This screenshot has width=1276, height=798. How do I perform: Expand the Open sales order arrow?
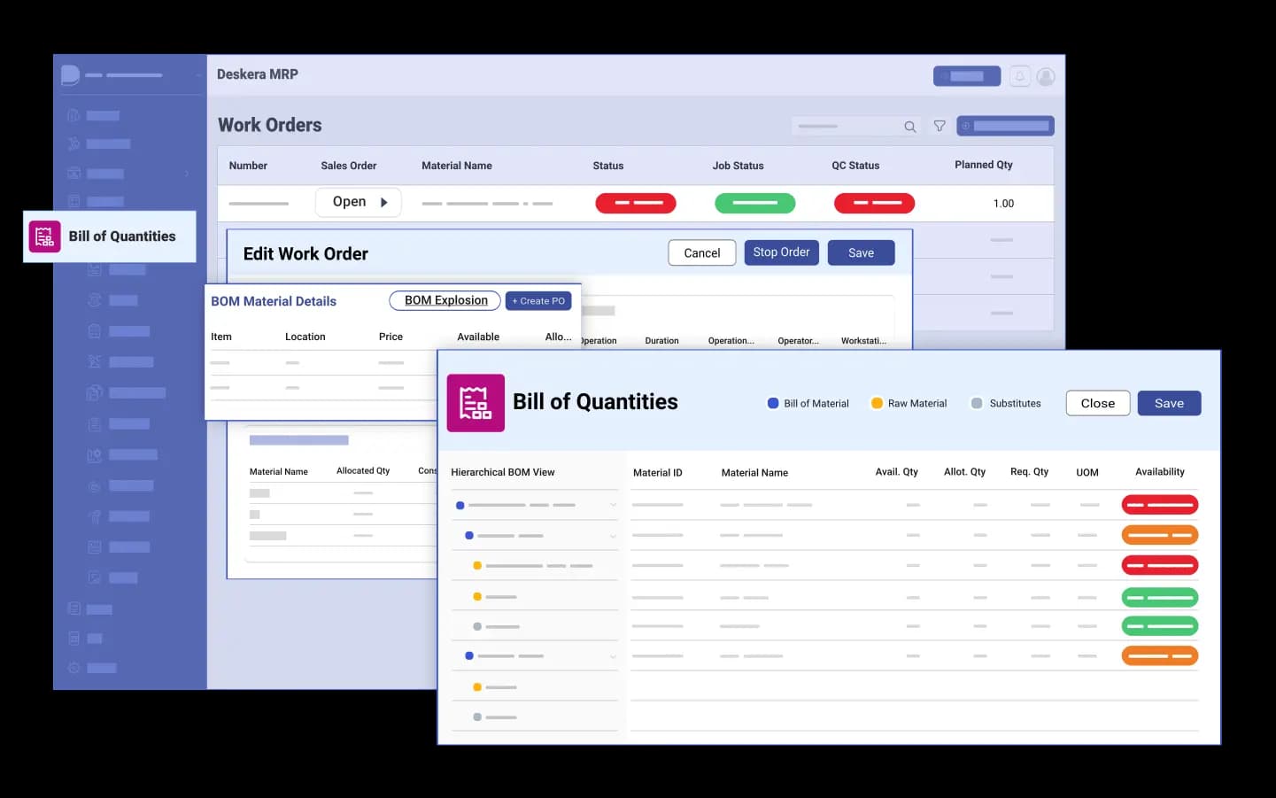pos(384,203)
